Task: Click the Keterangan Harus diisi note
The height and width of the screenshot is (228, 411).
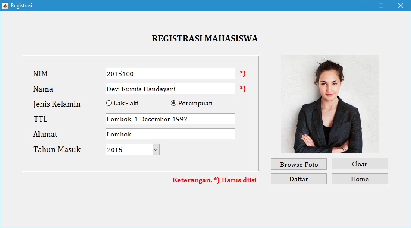Action: [214, 180]
